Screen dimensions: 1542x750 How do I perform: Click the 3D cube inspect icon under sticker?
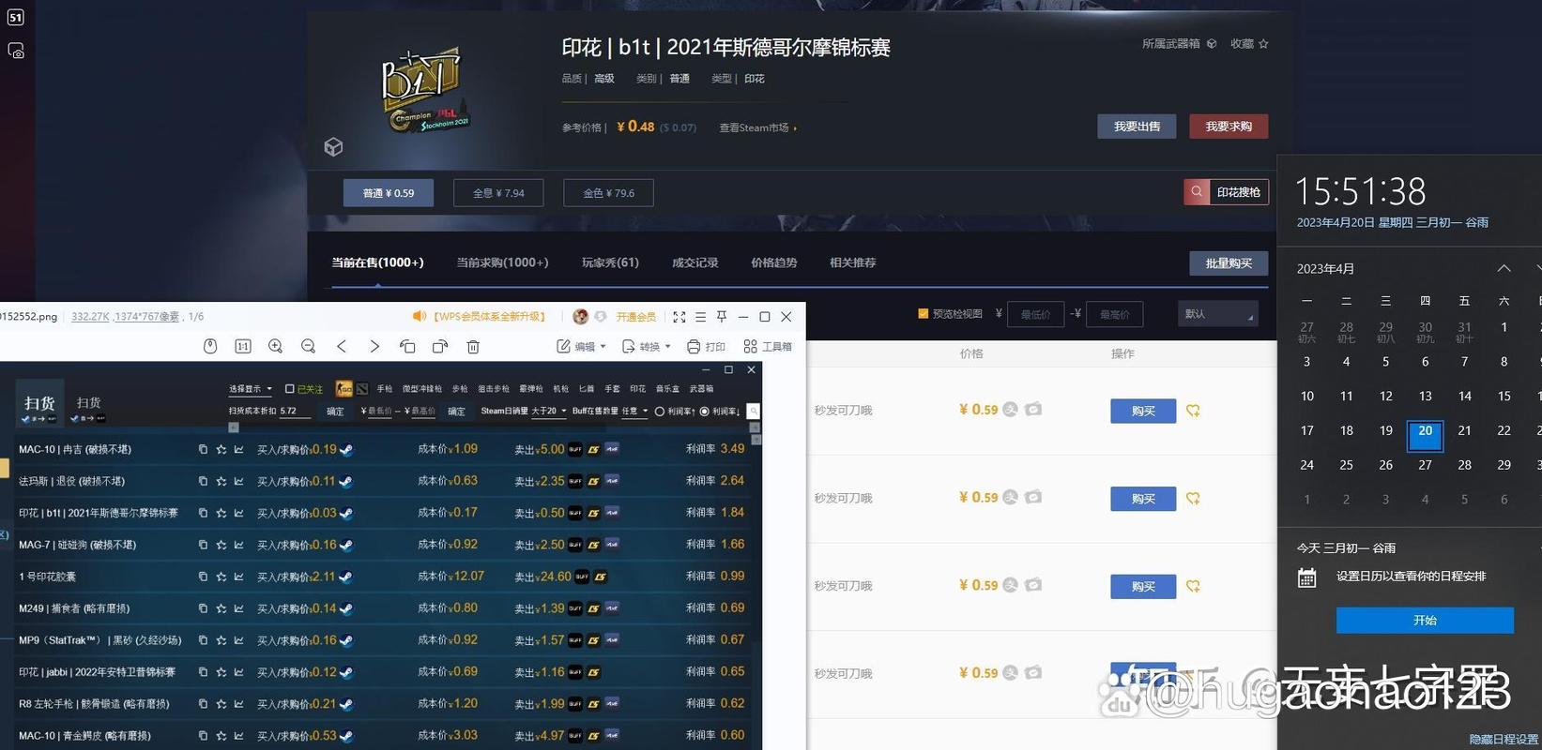pos(333,147)
